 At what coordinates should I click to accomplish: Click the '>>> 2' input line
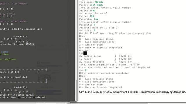point(83,70)
